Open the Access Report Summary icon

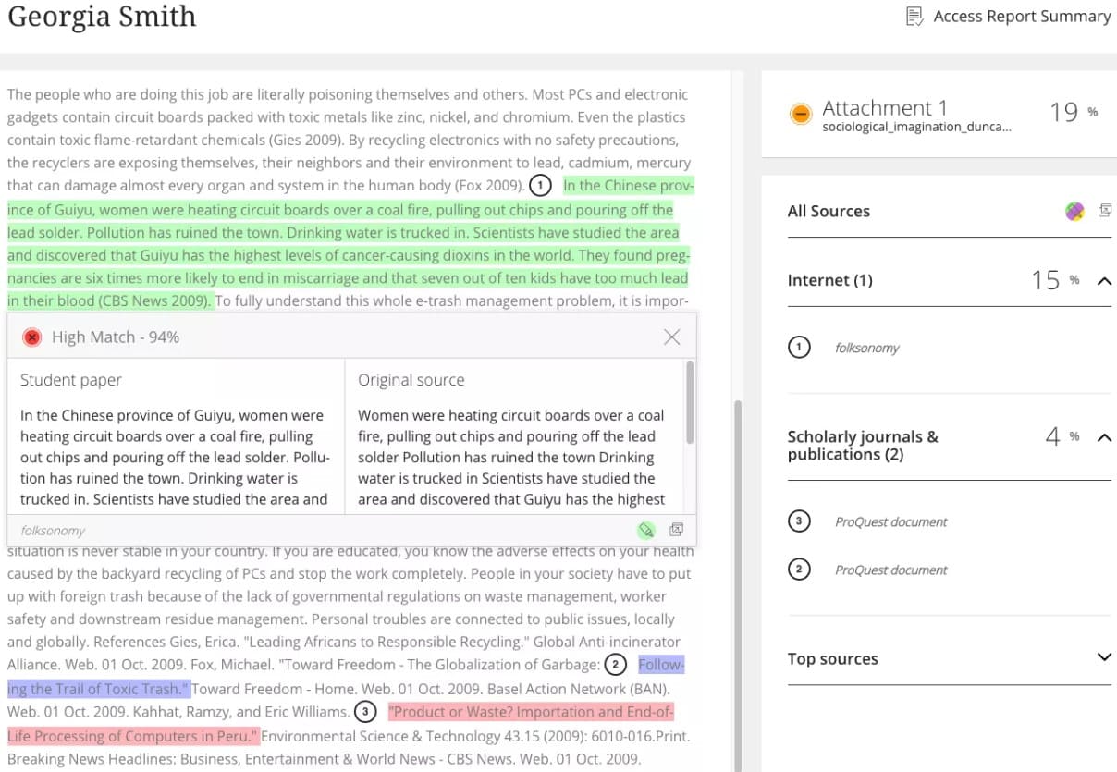(914, 17)
